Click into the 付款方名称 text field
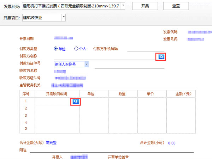Image resolution: width=212 pixels, height=159 pixels. point(104,56)
